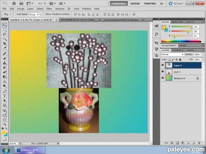
Task: Select the 3D Rotate tool
Action: (4, 111)
